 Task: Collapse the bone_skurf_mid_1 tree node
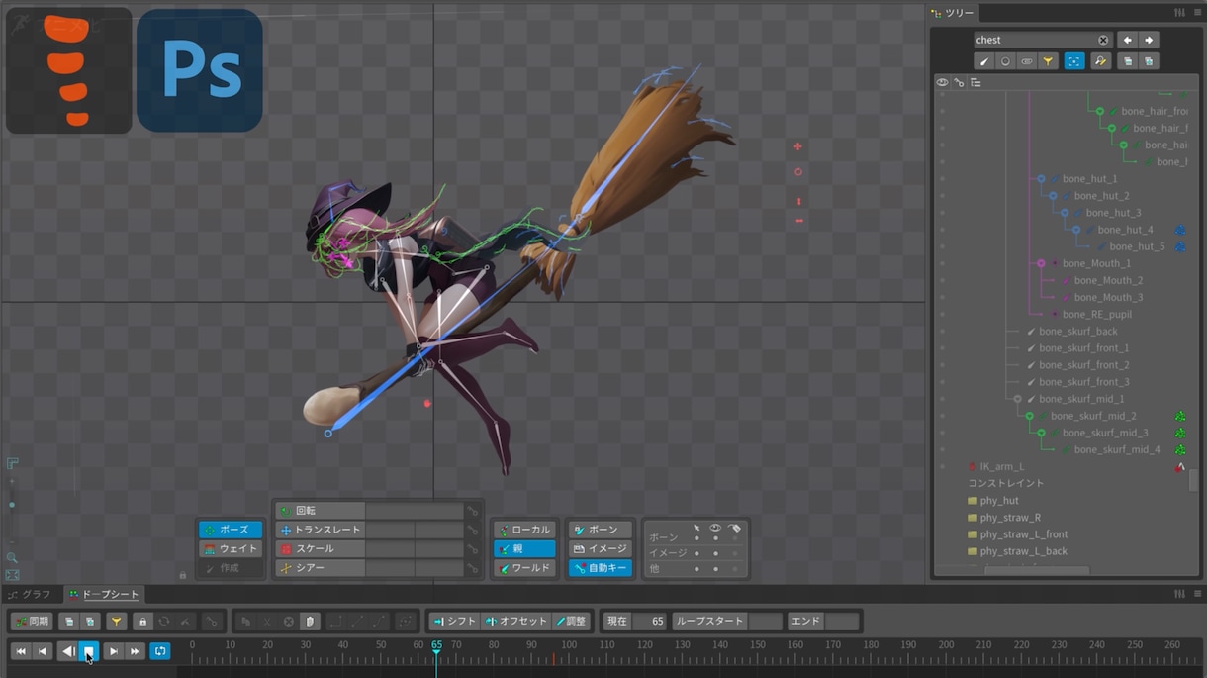[x=1017, y=399]
